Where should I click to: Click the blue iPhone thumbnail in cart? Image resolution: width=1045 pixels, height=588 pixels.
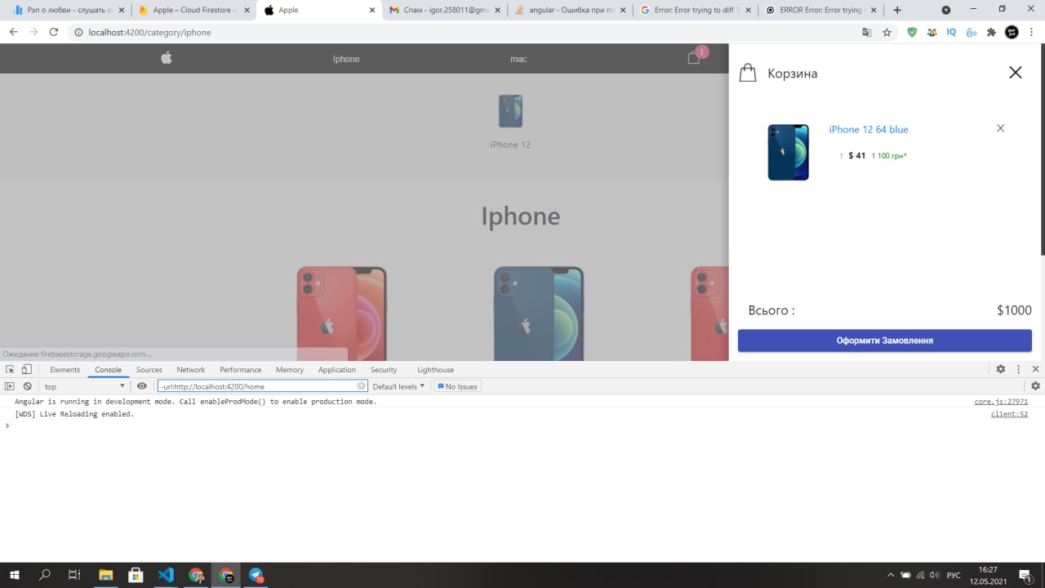click(788, 152)
